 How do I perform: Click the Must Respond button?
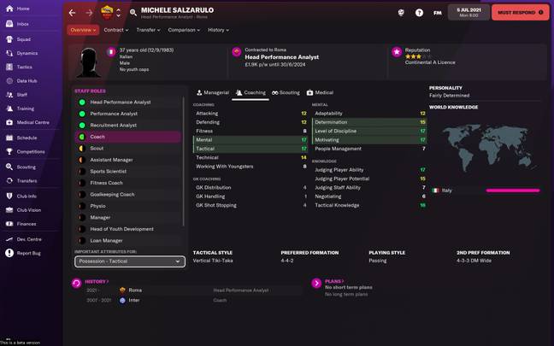(x=521, y=12)
